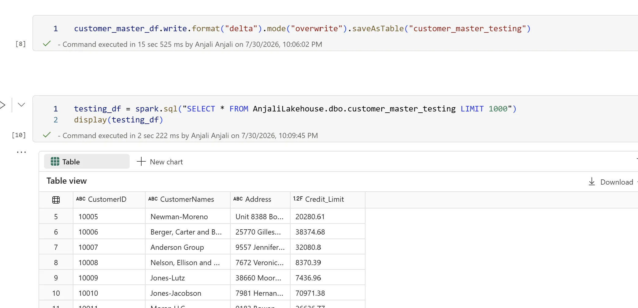Click cell 10005 in CustomerID column
This screenshot has height=308, width=638.
click(109, 216)
